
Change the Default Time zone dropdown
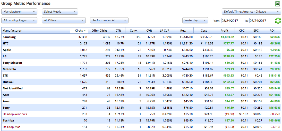coord(251,12)
